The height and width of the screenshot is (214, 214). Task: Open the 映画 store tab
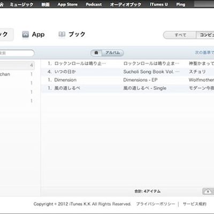tap(45, 4)
